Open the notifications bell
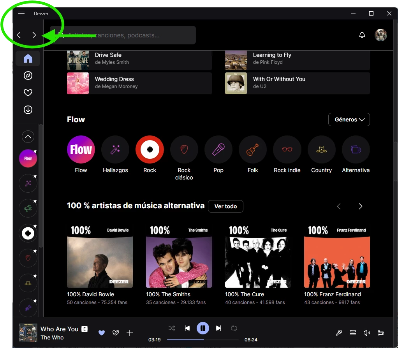 362,35
